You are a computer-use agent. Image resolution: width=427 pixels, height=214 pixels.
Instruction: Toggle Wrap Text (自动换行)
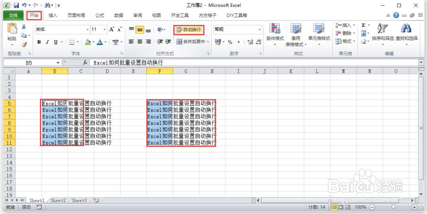189,30
